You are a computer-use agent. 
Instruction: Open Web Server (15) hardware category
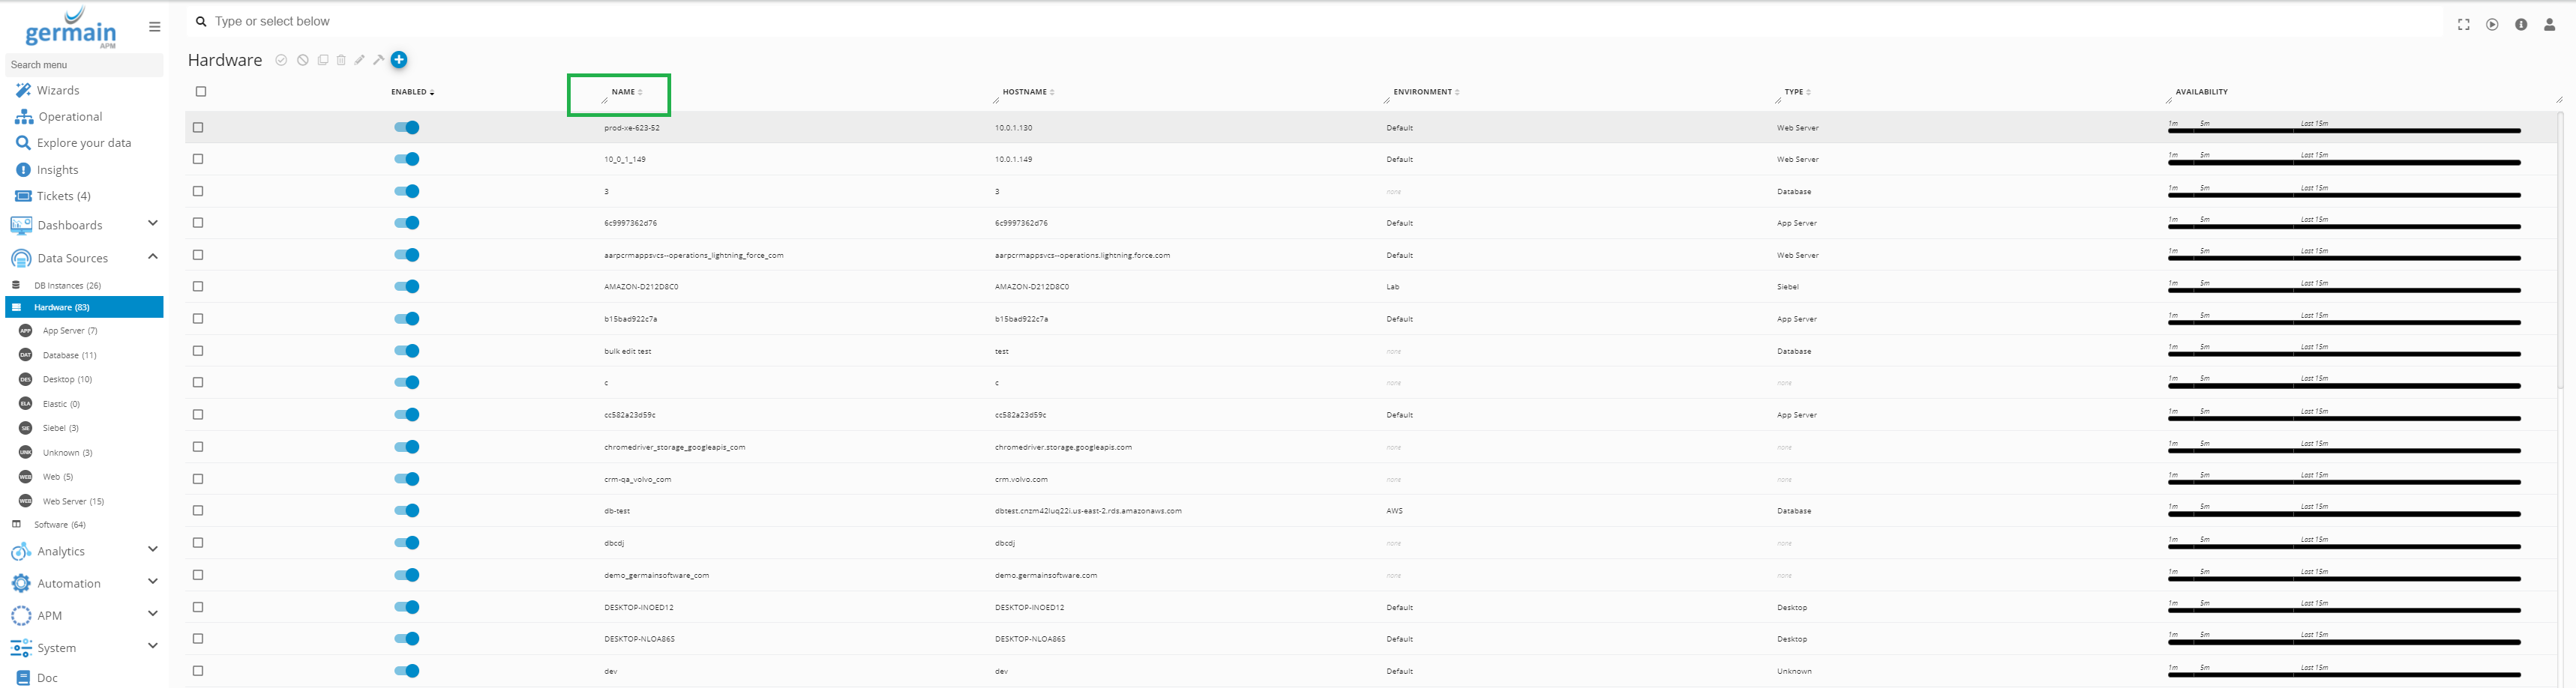click(x=73, y=501)
